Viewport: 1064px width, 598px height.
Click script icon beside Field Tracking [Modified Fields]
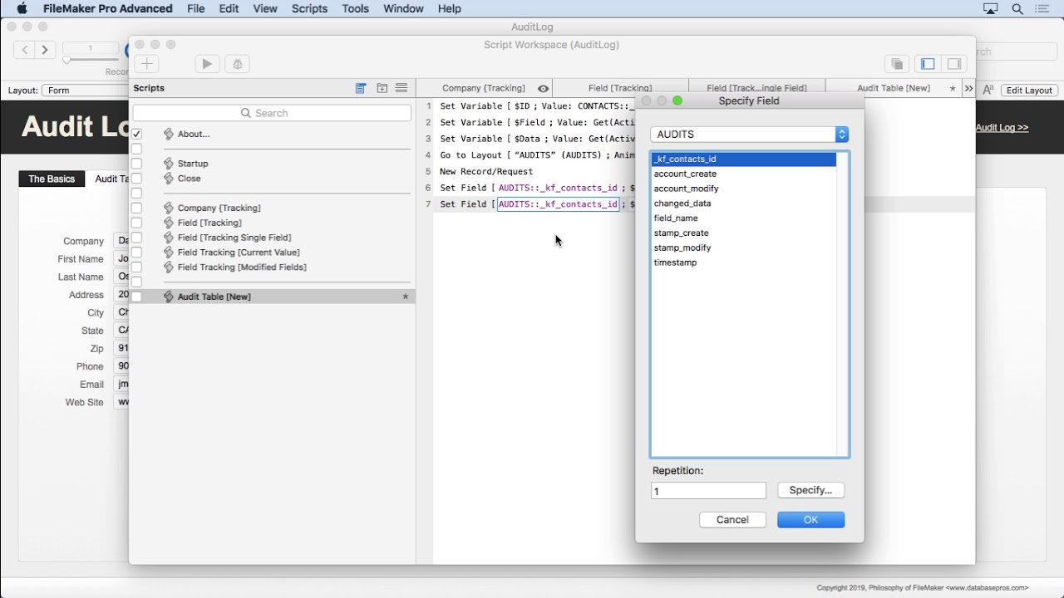(169, 267)
